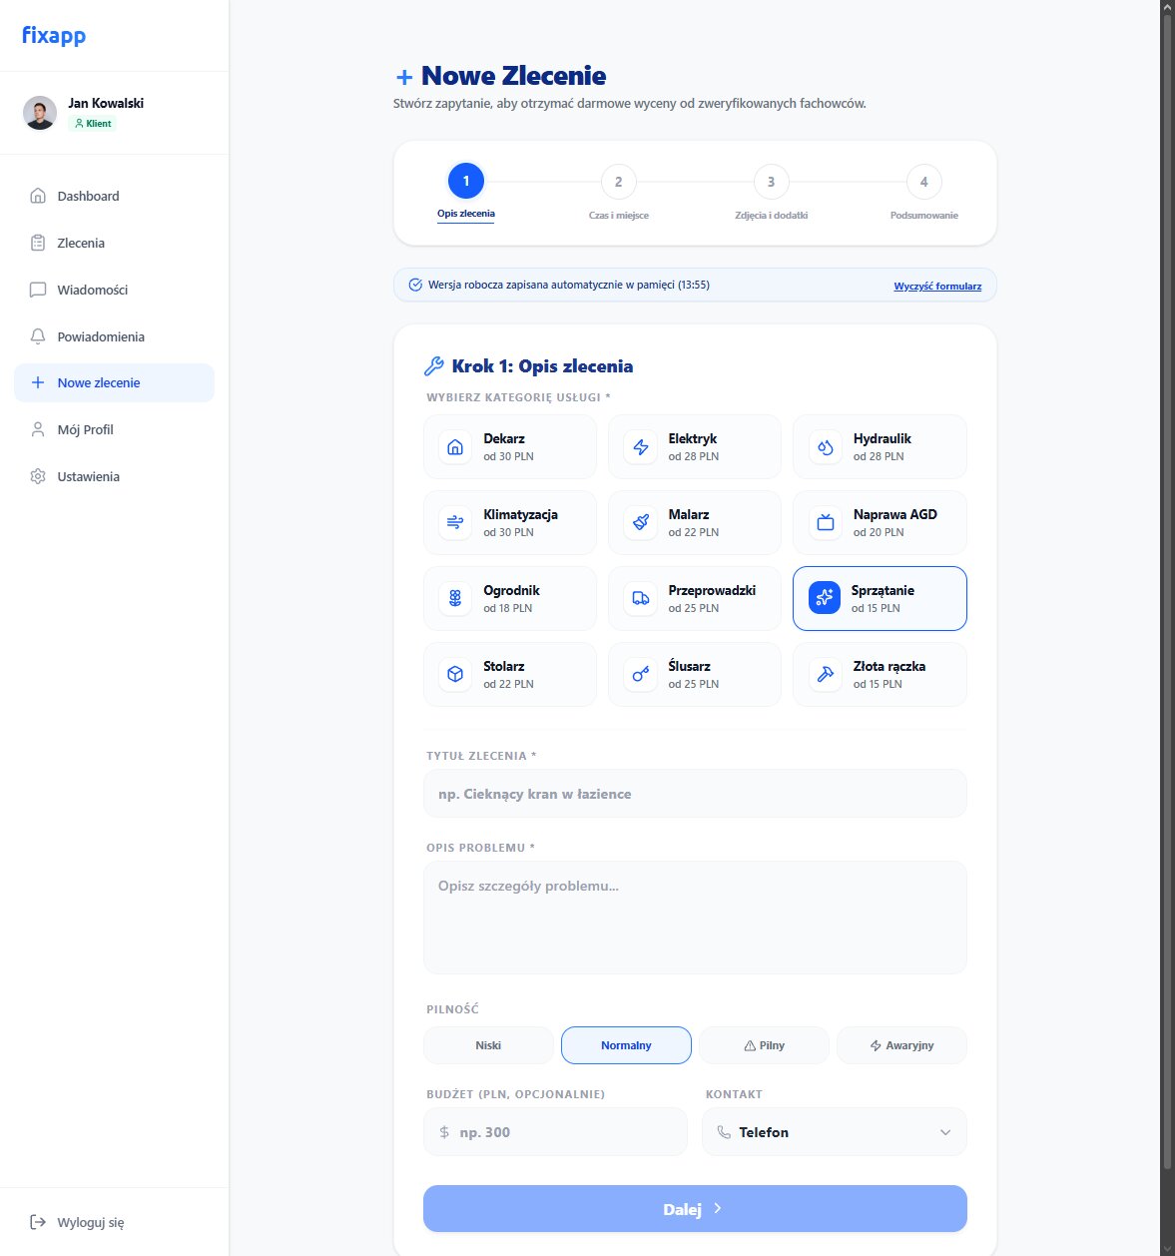This screenshot has height=1256, width=1175.
Task: Click the fixapp logo
Action: 54,36
